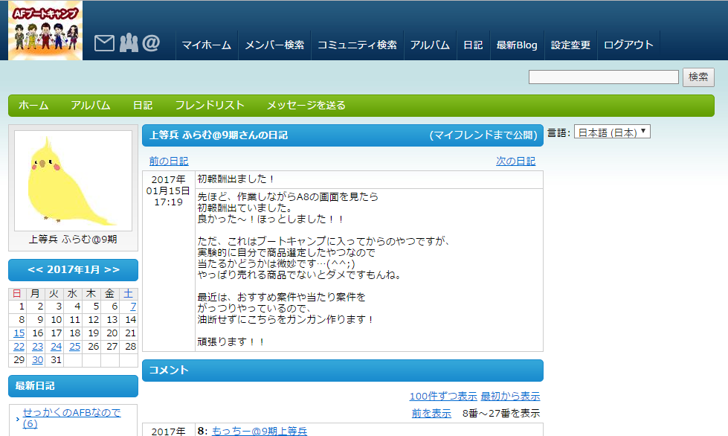Go to previous month in calendar header
Image resolution: width=728 pixels, height=436 pixels.
click(x=36, y=269)
